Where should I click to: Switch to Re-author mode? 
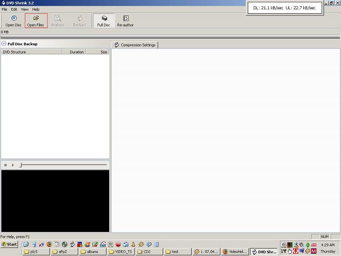[x=126, y=21]
